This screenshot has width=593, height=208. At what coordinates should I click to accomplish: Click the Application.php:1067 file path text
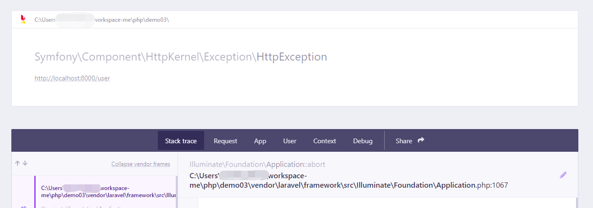349,181
